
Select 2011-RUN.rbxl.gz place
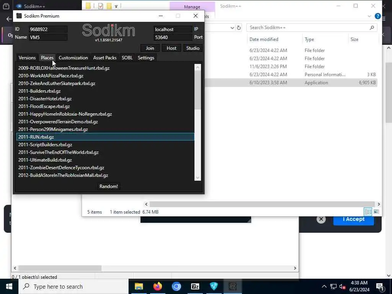pos(105,137)
